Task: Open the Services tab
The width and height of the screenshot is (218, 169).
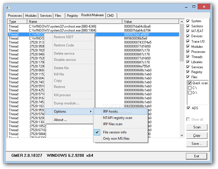Action: click(x=46, y=16)
